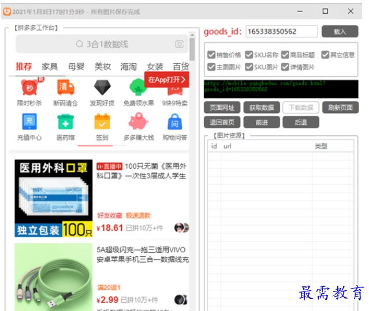The image size is (369, 311).
Task: Switch to the 家具 category tab
Action: [x=50, y=67]
